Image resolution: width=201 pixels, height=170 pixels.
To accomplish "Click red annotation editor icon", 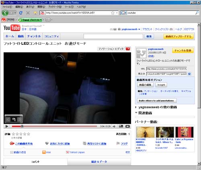I will tap(128, 49).
